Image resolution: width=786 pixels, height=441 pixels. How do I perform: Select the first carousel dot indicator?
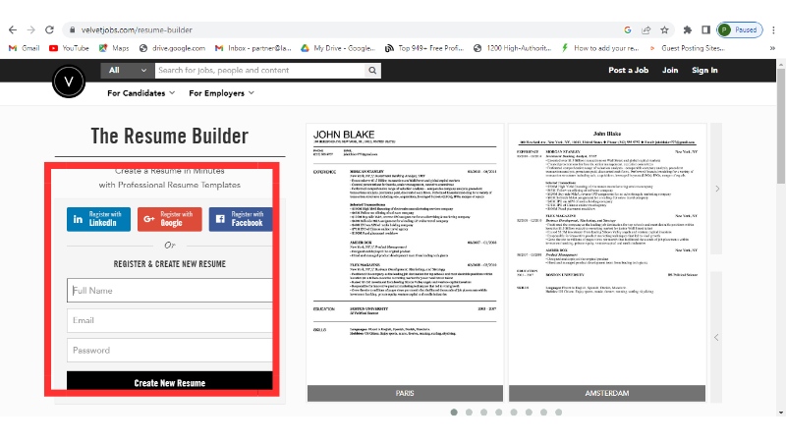point(454,413)
